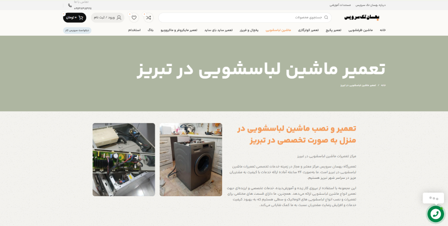Image resolution: width=448 pixels, height=226 pixels.
Task: Open the بلاگ menu item
Action: 150,30
